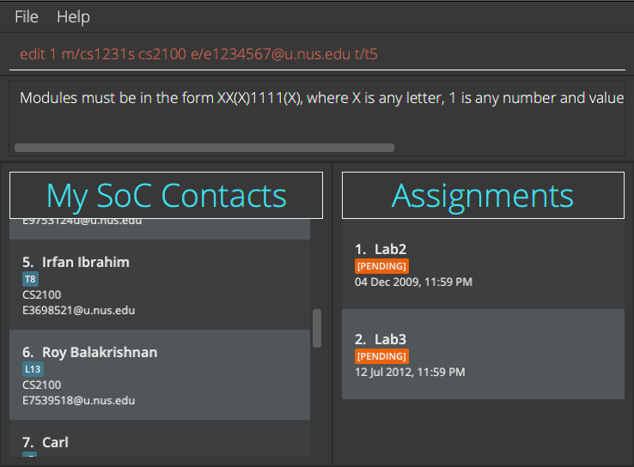Click the T8 tag on Irfan Ibrahim
This screenshot has width=634, height=467.
click(30, 279)
